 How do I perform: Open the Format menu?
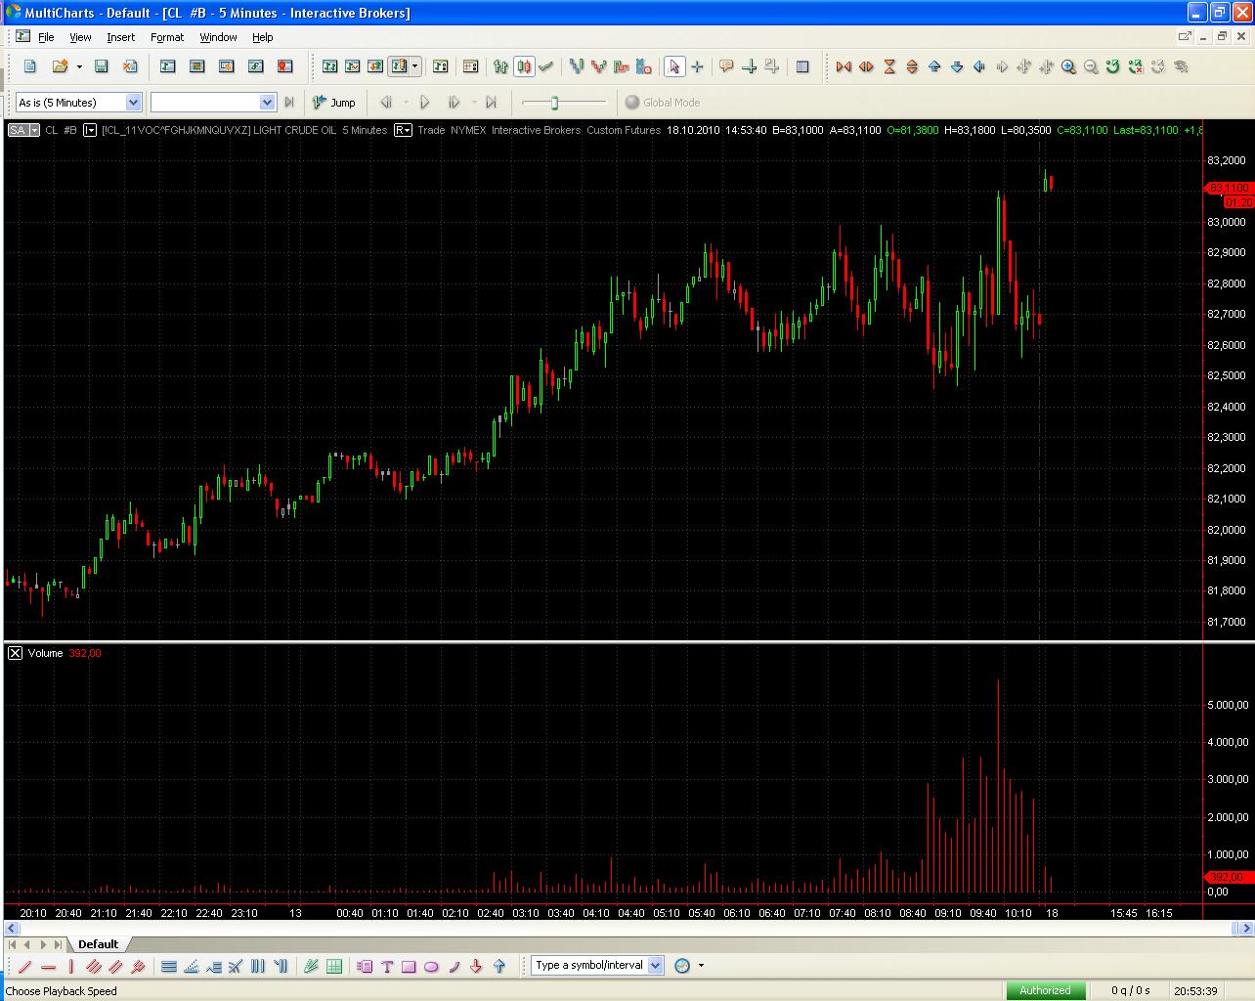click(x=167, y=37)
